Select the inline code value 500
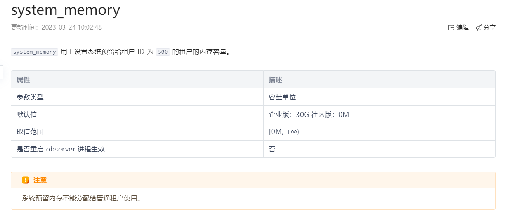Screen dimensions: 510x214 click(x=163, y=52)
